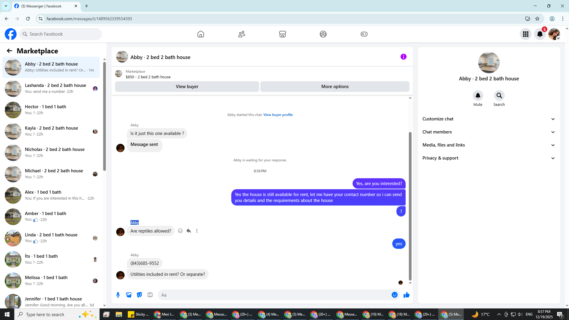The width and height of the screenshot is (569, 320).
Task: Open conversation information purple icon
Action: (x=404, y=57)
